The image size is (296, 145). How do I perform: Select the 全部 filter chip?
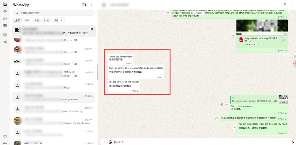pos(17,20)
